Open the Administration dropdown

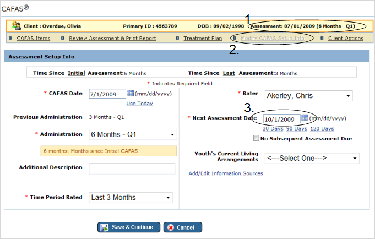133,134
